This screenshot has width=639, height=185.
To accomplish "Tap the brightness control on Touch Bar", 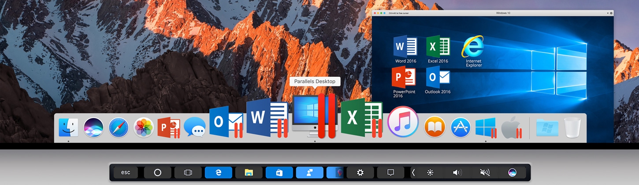I will [431, 173].
